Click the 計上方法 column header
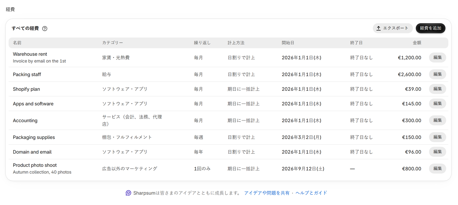Image resolution: width=458 pixels, height=205 pixels. 236,43
